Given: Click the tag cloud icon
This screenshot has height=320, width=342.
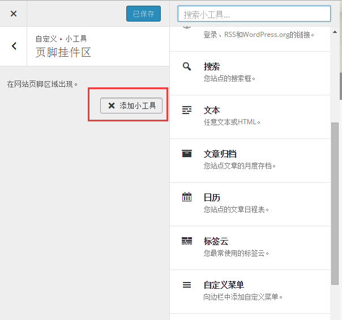Looking at the screenshot, I should point(187,241).
